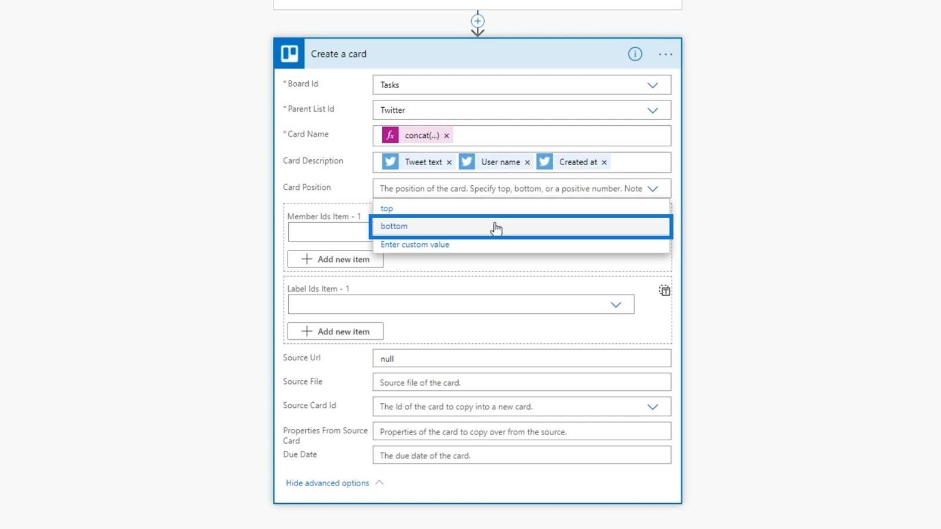This screenshot has width=941, height=529.
Task: Remove the concat(...) token
Action: (x=446, y=136)
